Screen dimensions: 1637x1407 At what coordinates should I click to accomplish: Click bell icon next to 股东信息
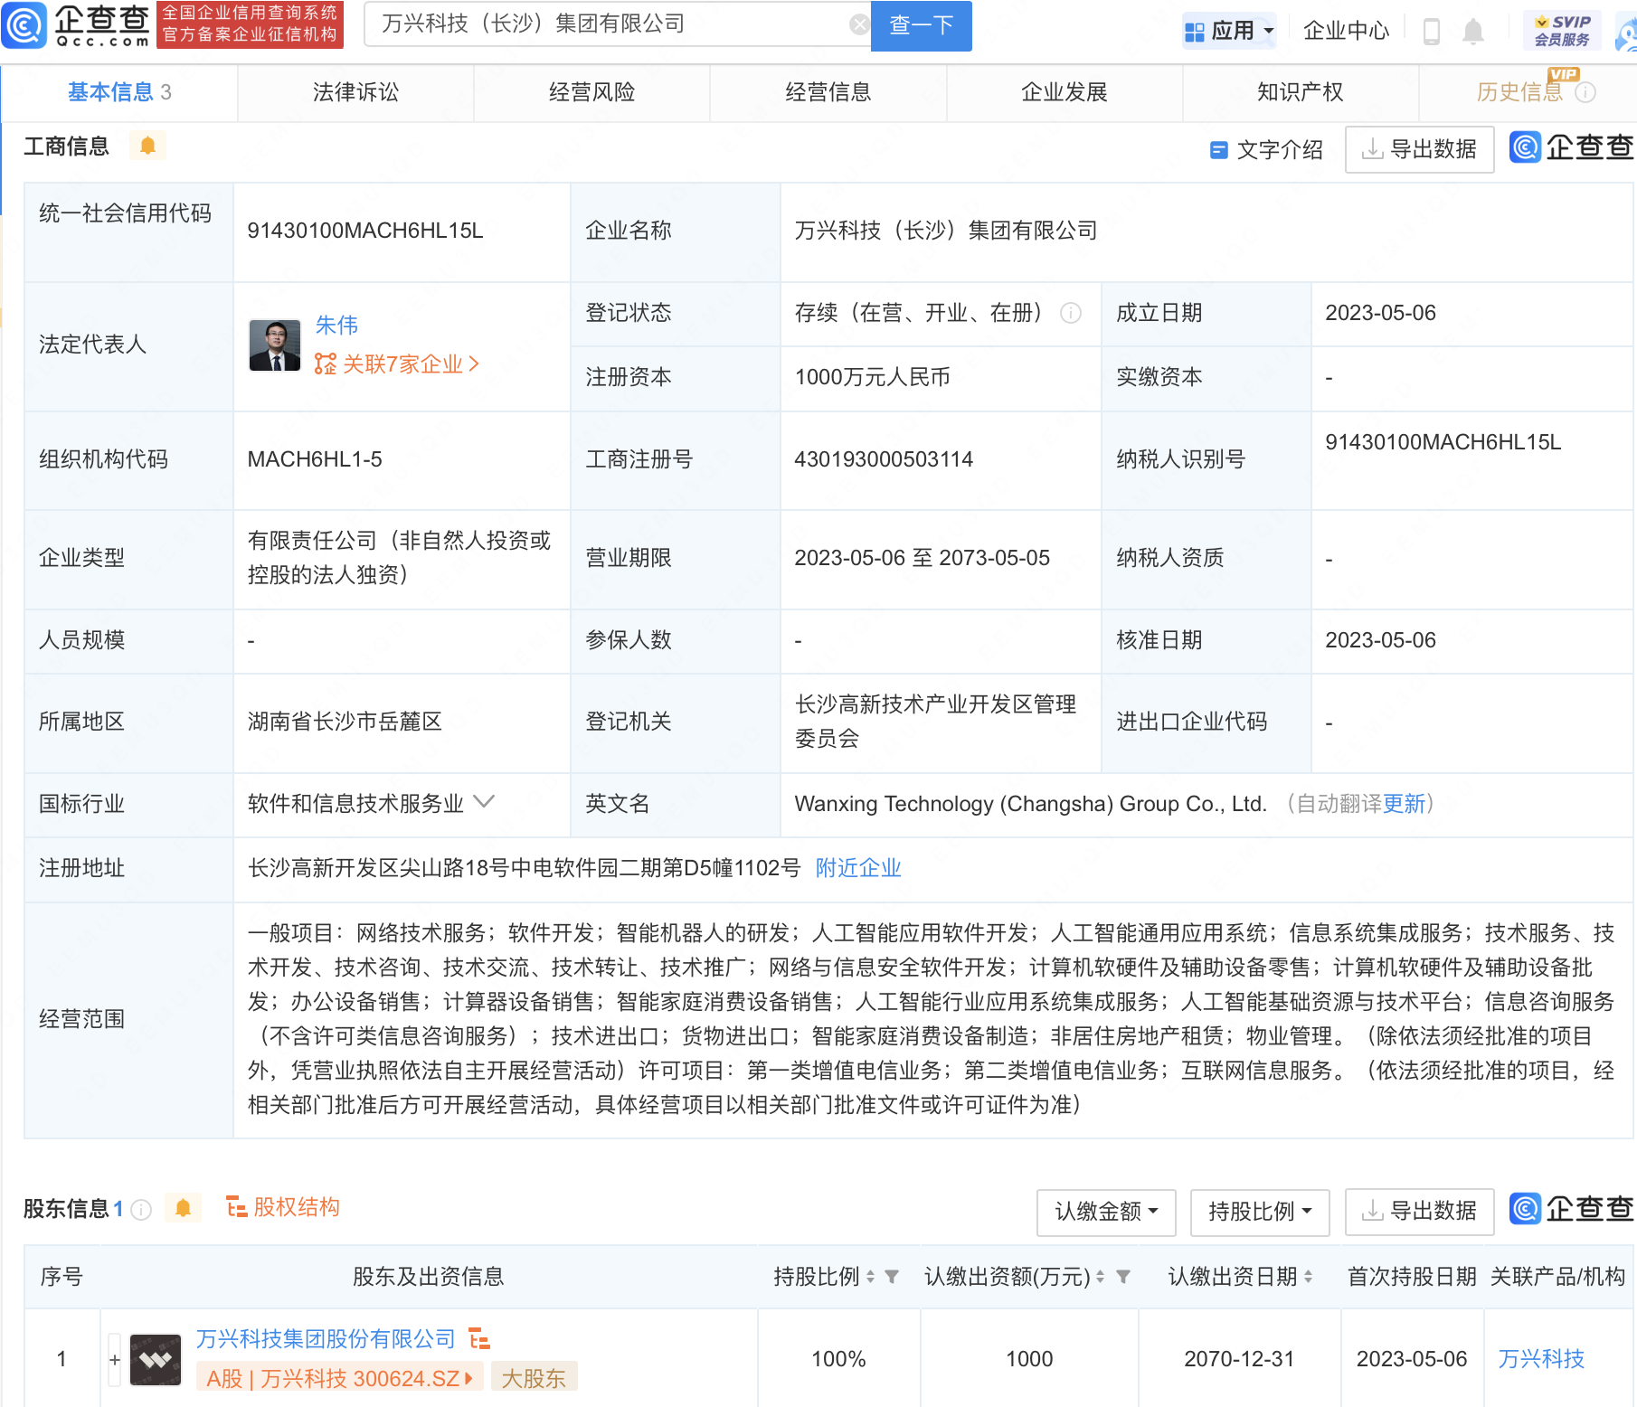(x=183, y=1208)
